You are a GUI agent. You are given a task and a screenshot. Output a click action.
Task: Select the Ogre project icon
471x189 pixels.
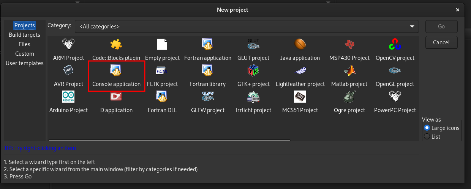point(349,97)
